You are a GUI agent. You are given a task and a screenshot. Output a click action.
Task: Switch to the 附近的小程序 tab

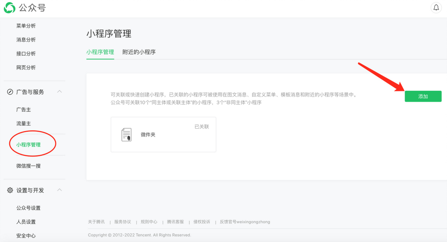click(139, 52)
